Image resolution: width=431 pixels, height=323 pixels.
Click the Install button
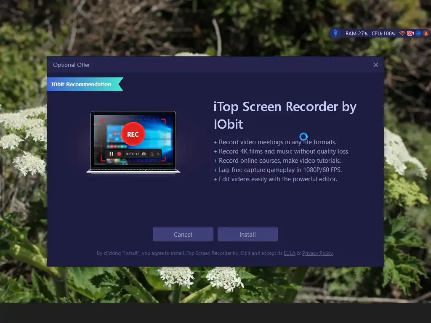247,234
